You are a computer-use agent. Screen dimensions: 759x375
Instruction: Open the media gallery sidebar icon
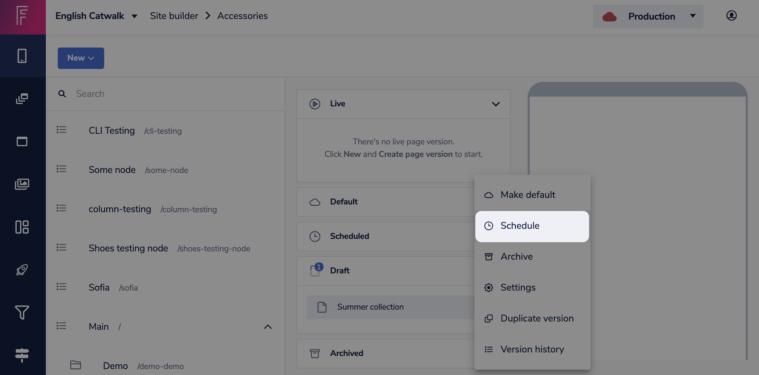(22, 184)
